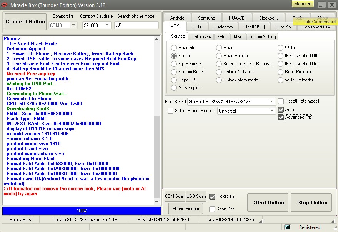Expand the Boot Select dropdown
This screenshot has width=338, height=232.
point(272,101)
